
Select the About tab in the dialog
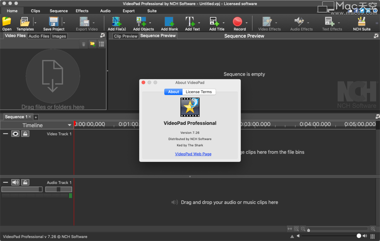point(173,92)
